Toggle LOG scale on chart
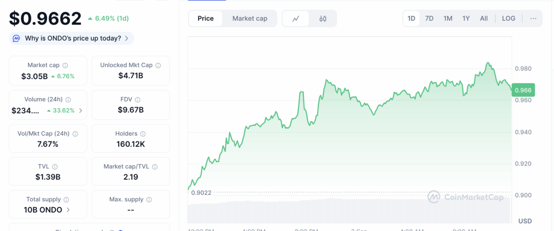Screen dimensions: 554x231 click(x=508, y=18)
